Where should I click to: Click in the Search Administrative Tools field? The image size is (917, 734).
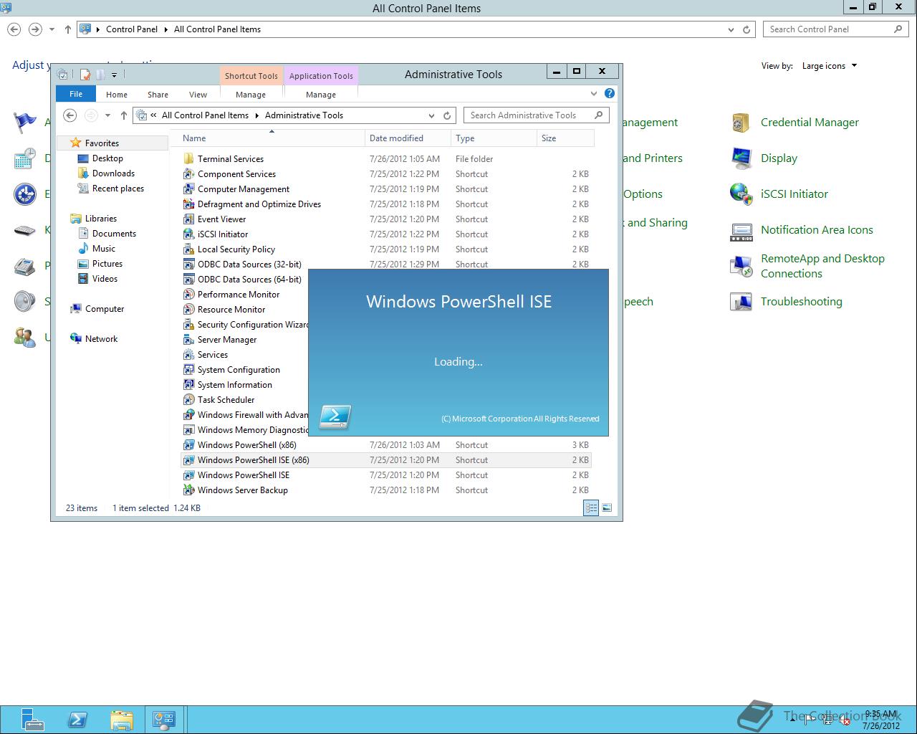(x=536, y=115)
